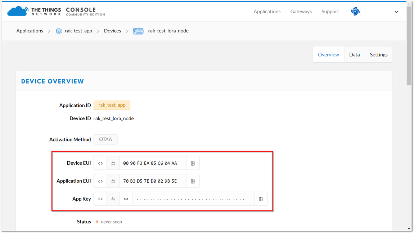Switch to the Overview tab

click(328, 54)
